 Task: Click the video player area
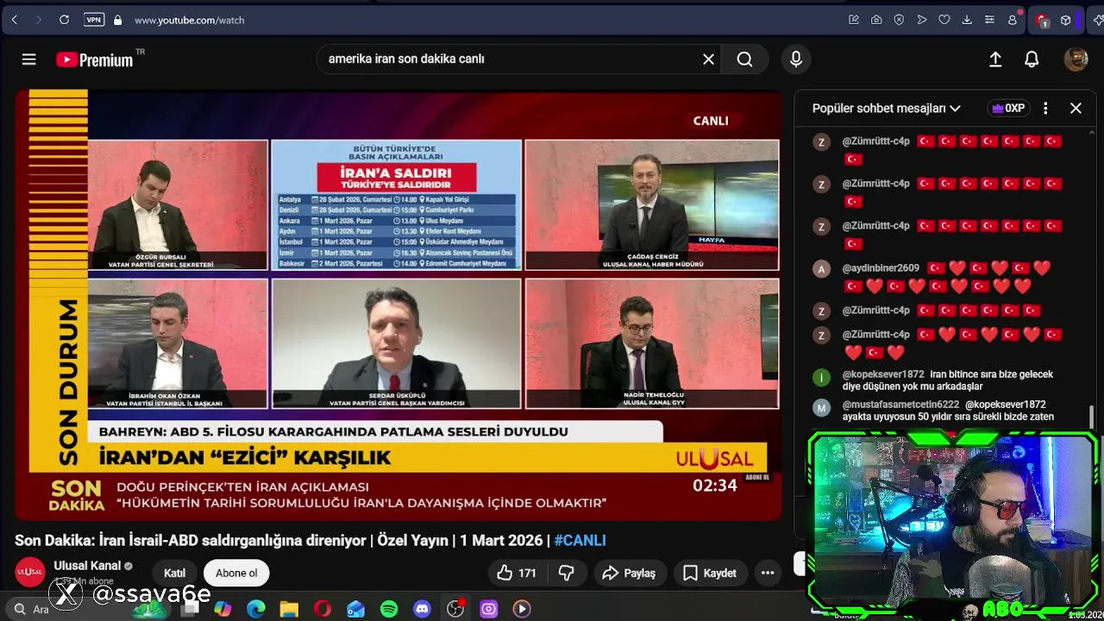click(x=398, y=304)
